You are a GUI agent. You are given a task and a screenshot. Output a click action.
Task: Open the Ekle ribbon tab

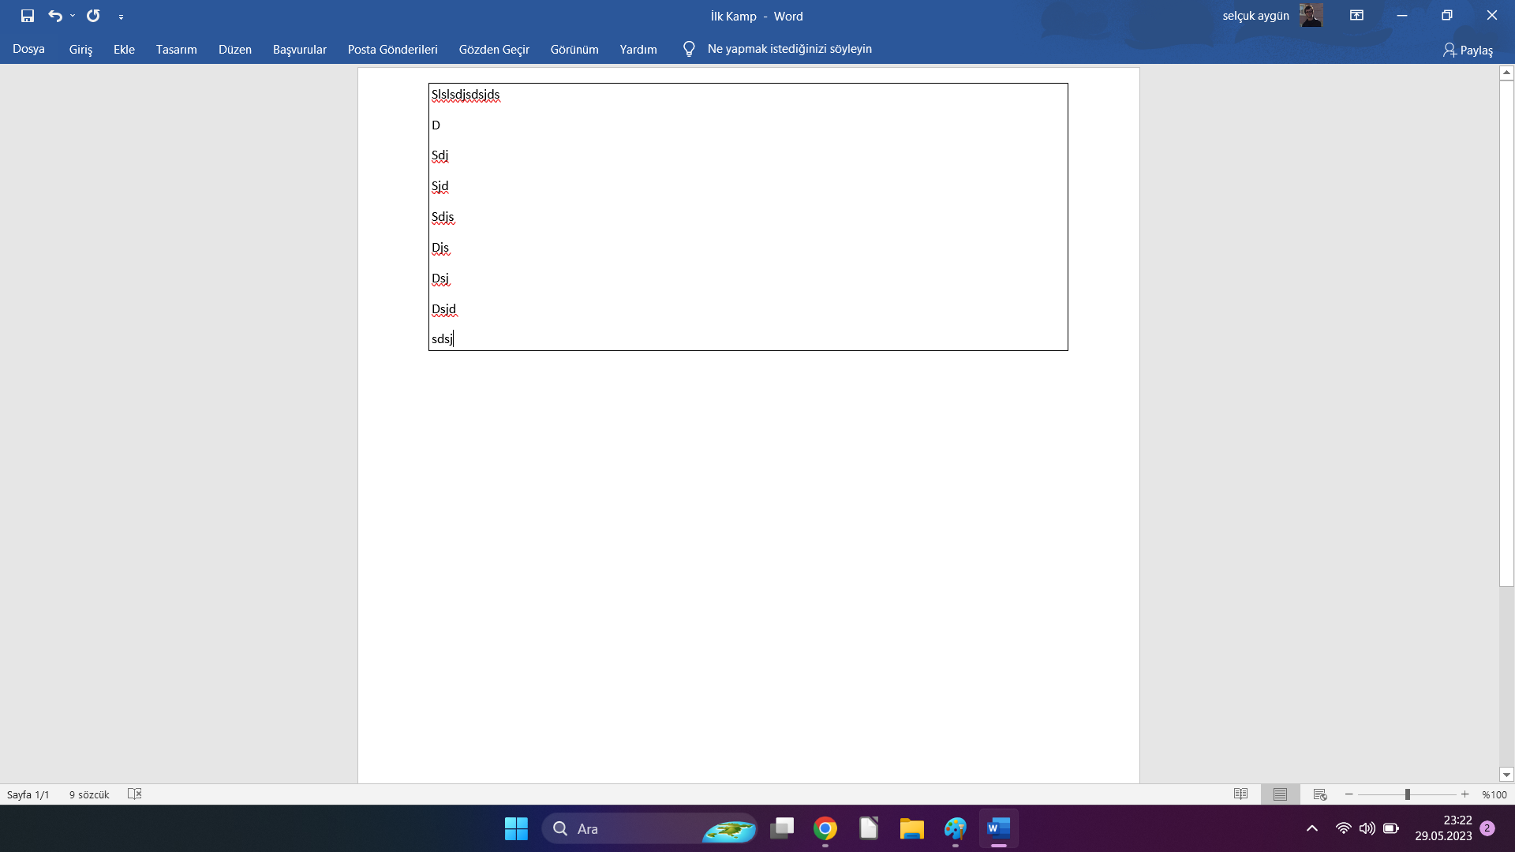[x=124, y=49]
